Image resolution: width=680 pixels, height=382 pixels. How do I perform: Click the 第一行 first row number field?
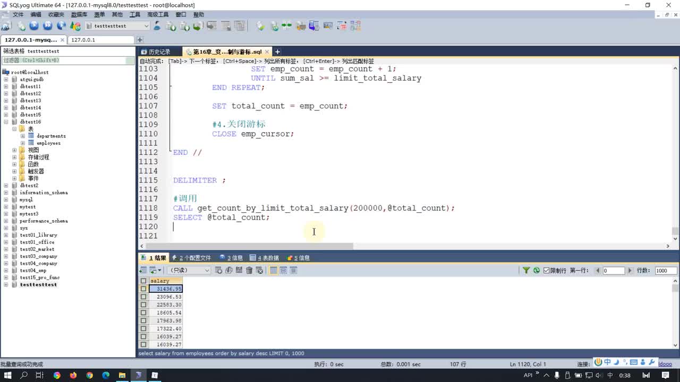613,271
